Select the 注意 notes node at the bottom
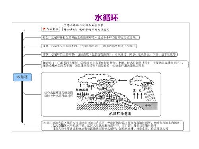 [113, 126]
